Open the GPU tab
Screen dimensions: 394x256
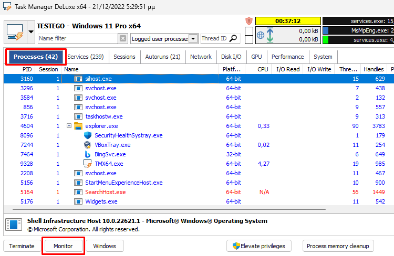pos(256,57)
